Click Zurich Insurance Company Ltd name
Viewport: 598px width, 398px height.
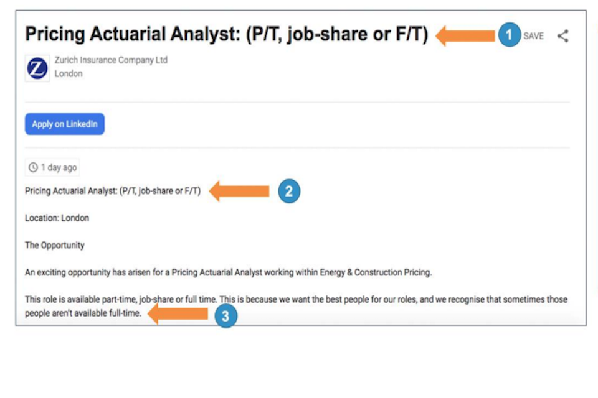[x=111, y=60]
